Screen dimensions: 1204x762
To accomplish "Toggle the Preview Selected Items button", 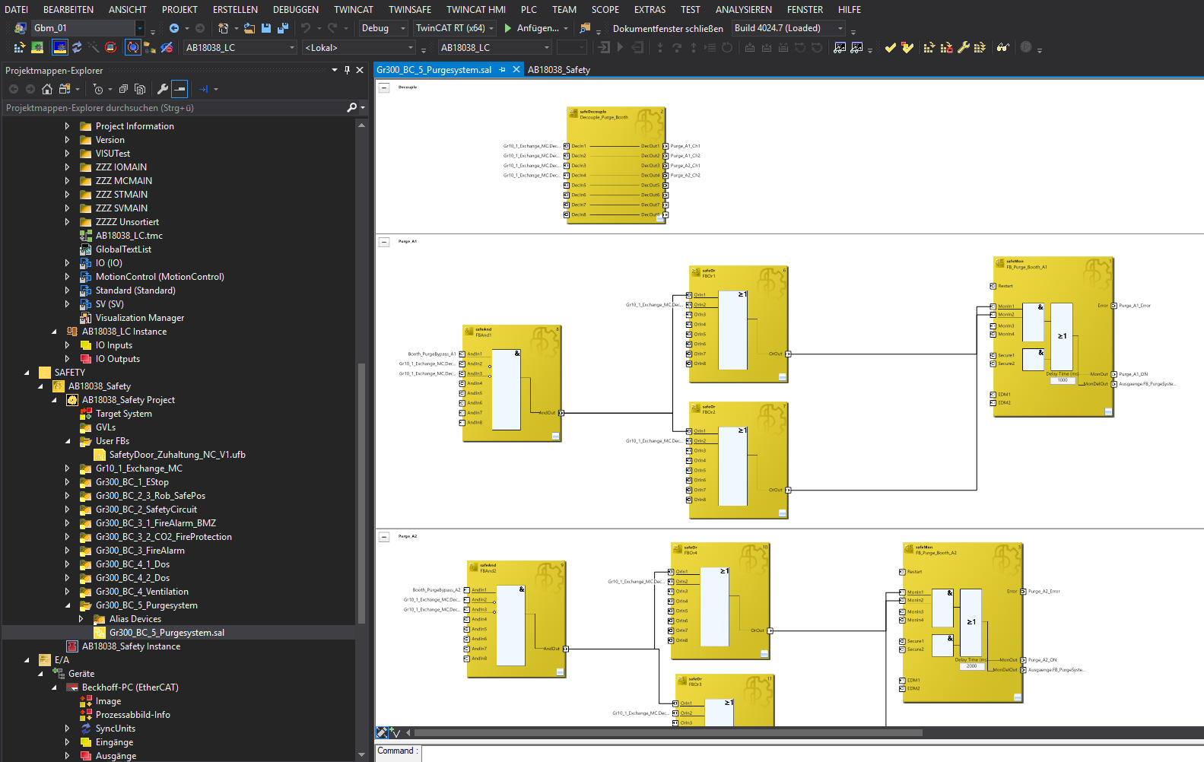I will [x=179, y=89].
